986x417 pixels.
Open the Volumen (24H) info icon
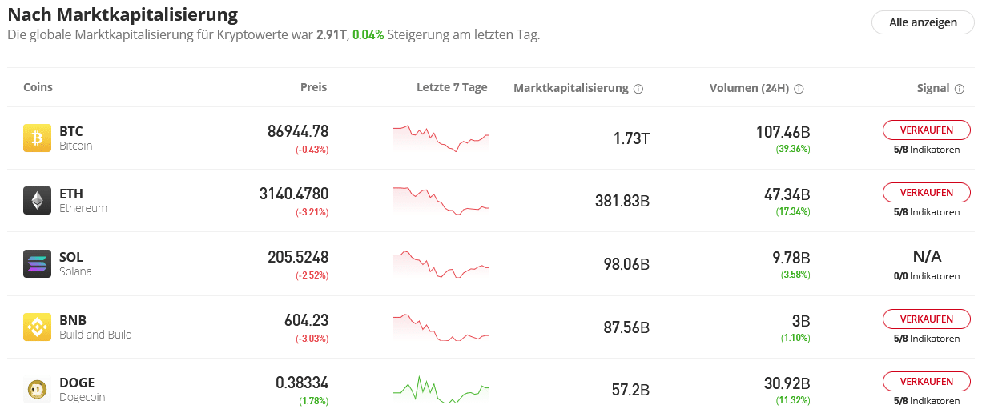799,89
